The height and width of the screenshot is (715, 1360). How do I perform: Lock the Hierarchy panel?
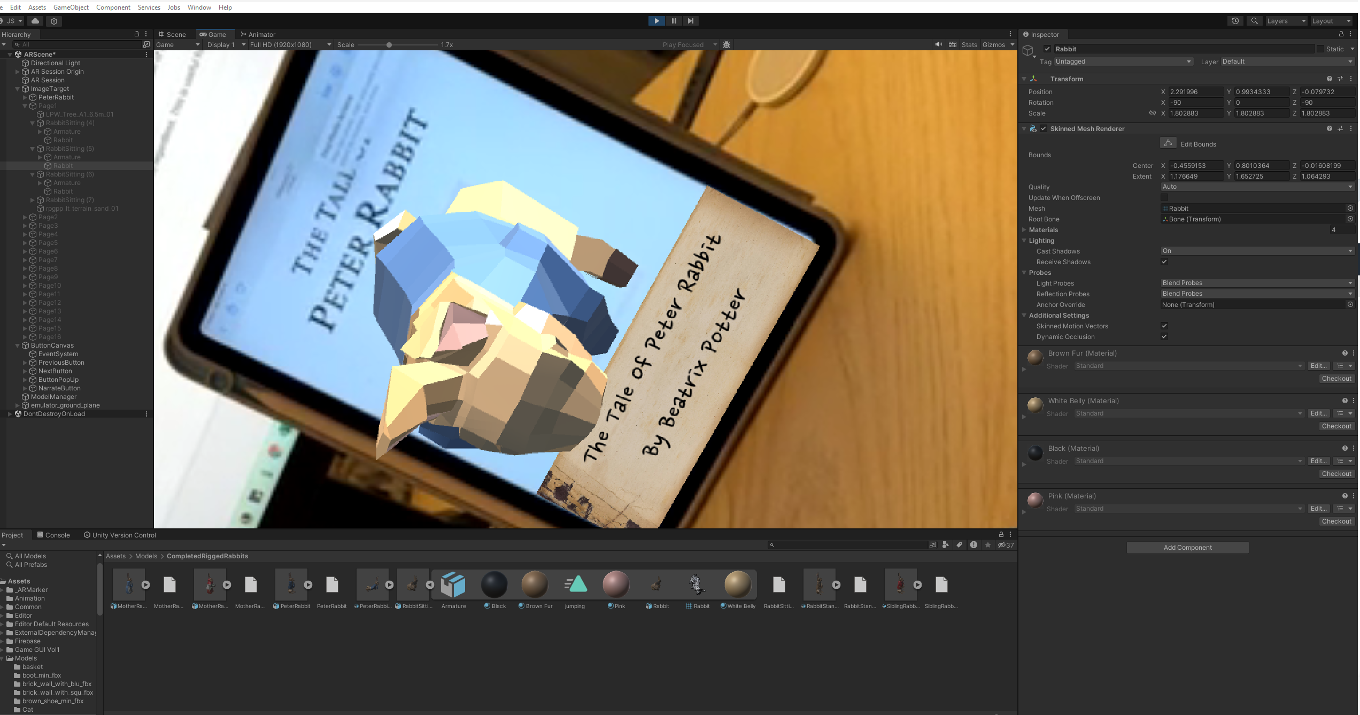coord(137,34)
